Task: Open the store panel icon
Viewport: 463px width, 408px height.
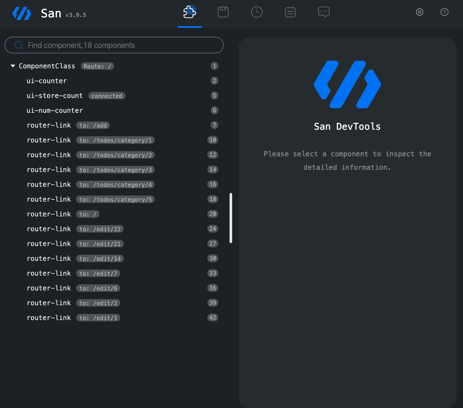Action: [223, 12]
